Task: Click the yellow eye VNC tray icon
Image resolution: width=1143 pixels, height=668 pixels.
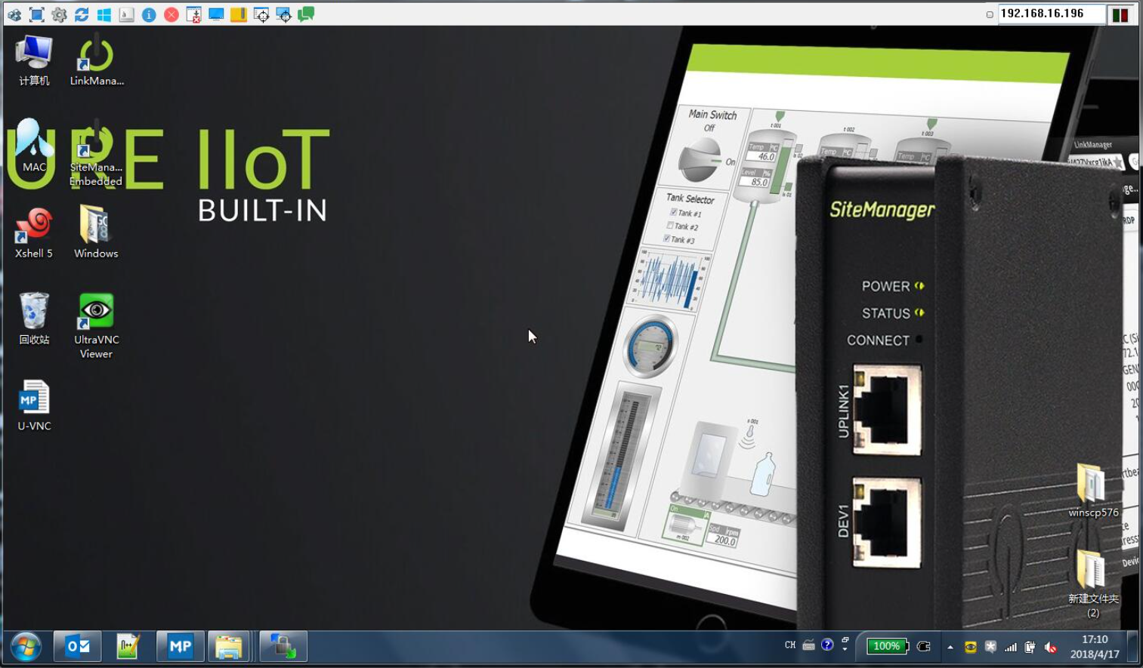Action: coord(971,647)
